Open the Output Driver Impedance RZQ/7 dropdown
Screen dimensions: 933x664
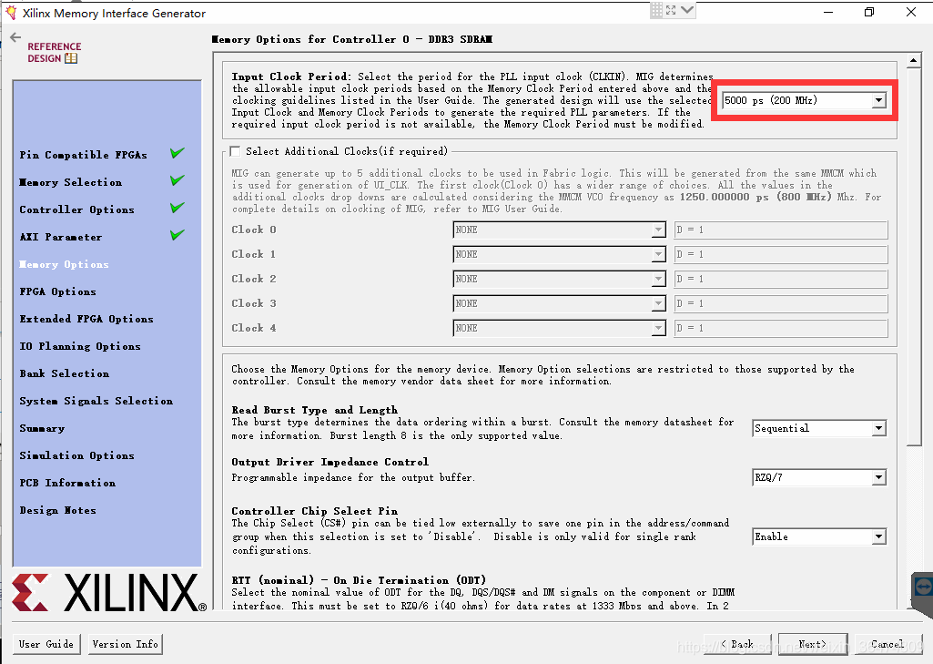819,477
